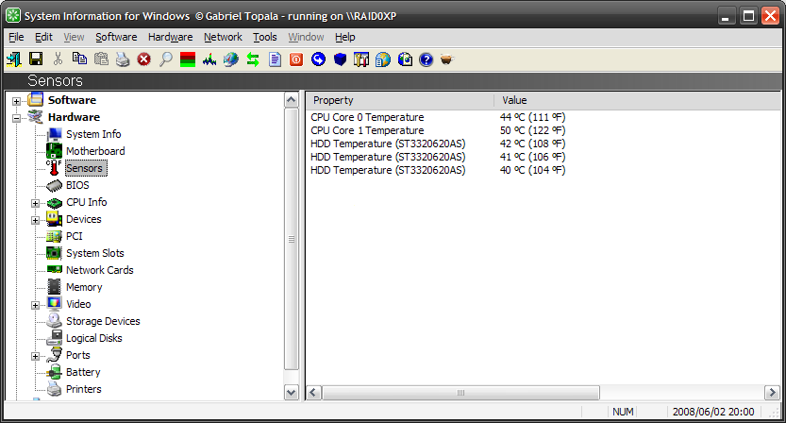786x423 pixels.
Task: Click the copy toolbar icon
Action: [x=79, y=59]
